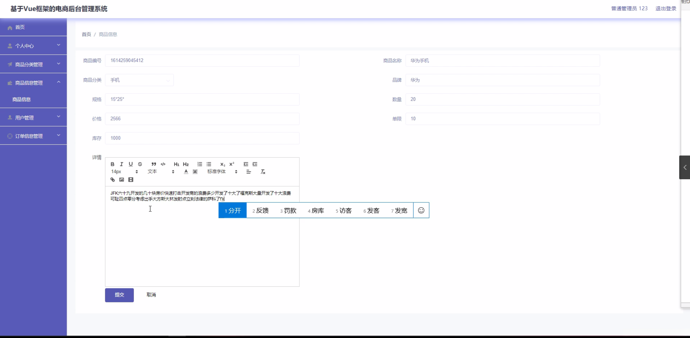Open the 商品分类 dropdown showing 手机
Screen dimensions: 690x338
(139, 80)
